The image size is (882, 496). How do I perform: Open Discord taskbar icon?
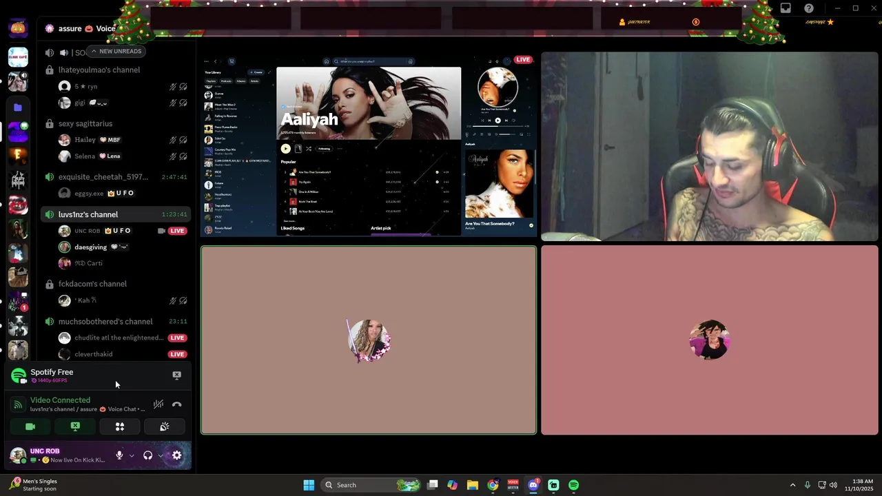point(533,485)
